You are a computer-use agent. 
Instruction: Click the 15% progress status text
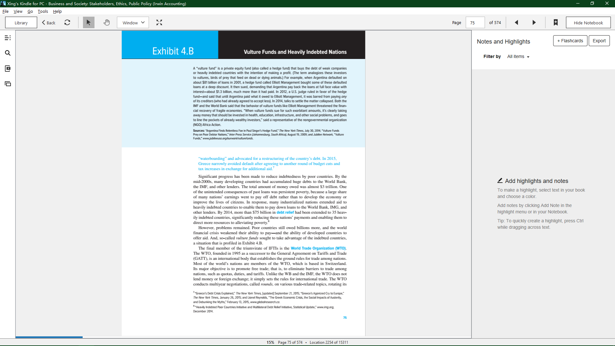click(x=270, y=342)
